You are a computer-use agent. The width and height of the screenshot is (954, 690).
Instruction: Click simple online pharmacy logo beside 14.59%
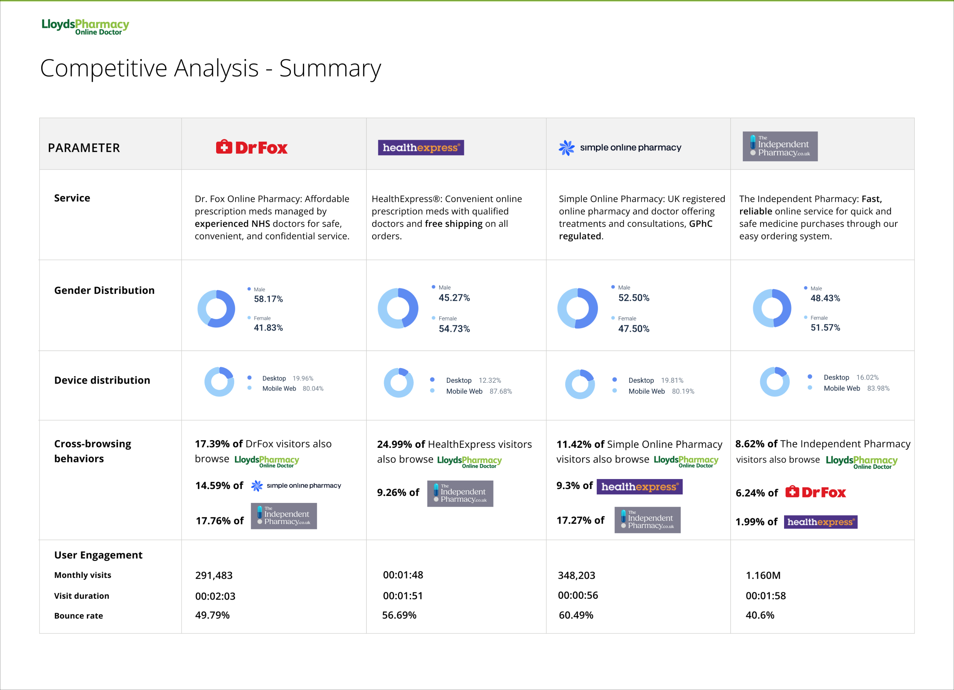[296, 486]
